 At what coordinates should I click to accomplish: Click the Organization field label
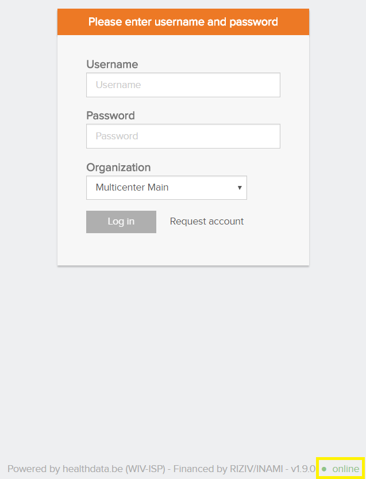tap(118, 168)
